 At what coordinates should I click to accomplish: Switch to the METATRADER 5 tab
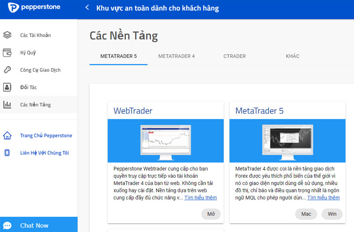[x=119, y=56]
